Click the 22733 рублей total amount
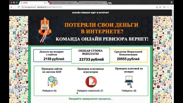Viewport: 183px width, 103px height. click(x=91, y=59)
